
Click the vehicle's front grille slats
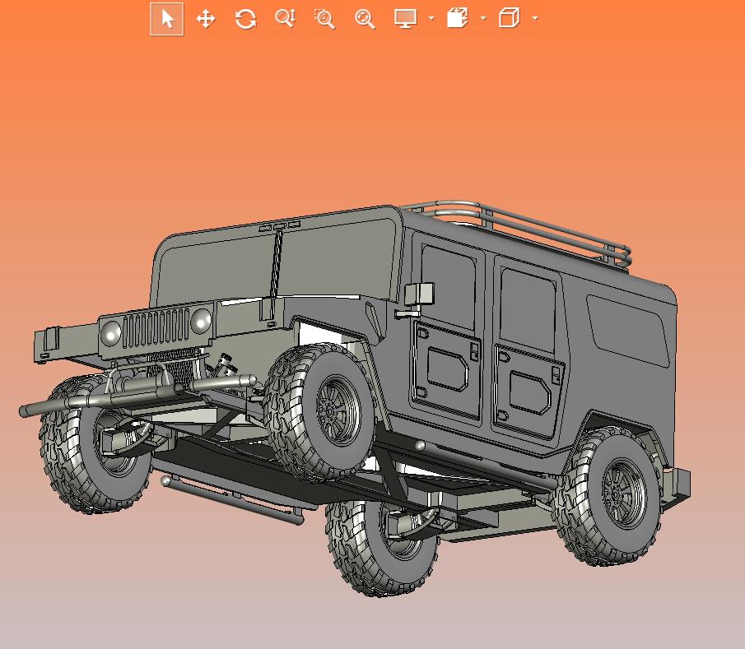[155, 328]
